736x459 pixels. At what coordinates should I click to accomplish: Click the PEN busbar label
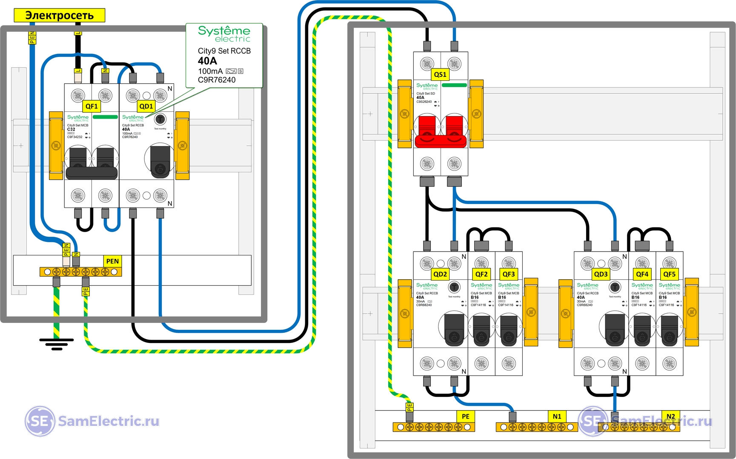click(x=112, y=261)
